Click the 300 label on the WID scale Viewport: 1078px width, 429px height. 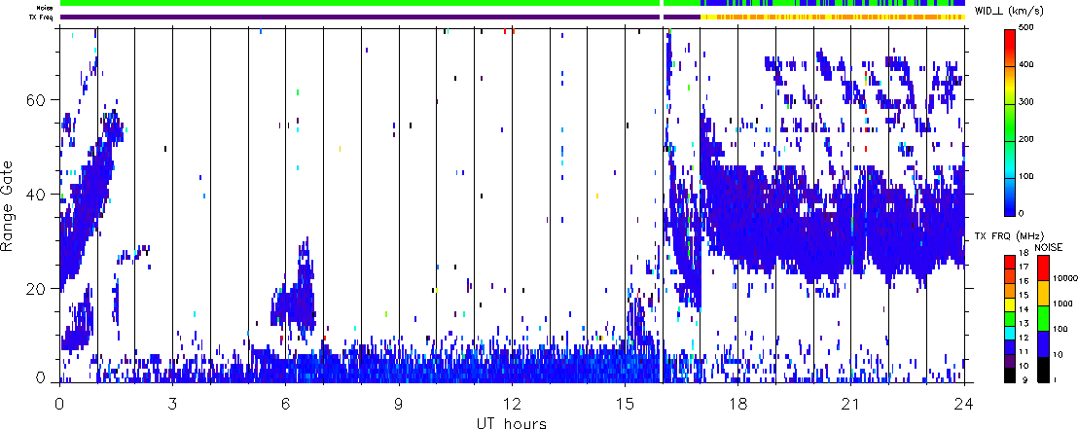click(1027, 103)
